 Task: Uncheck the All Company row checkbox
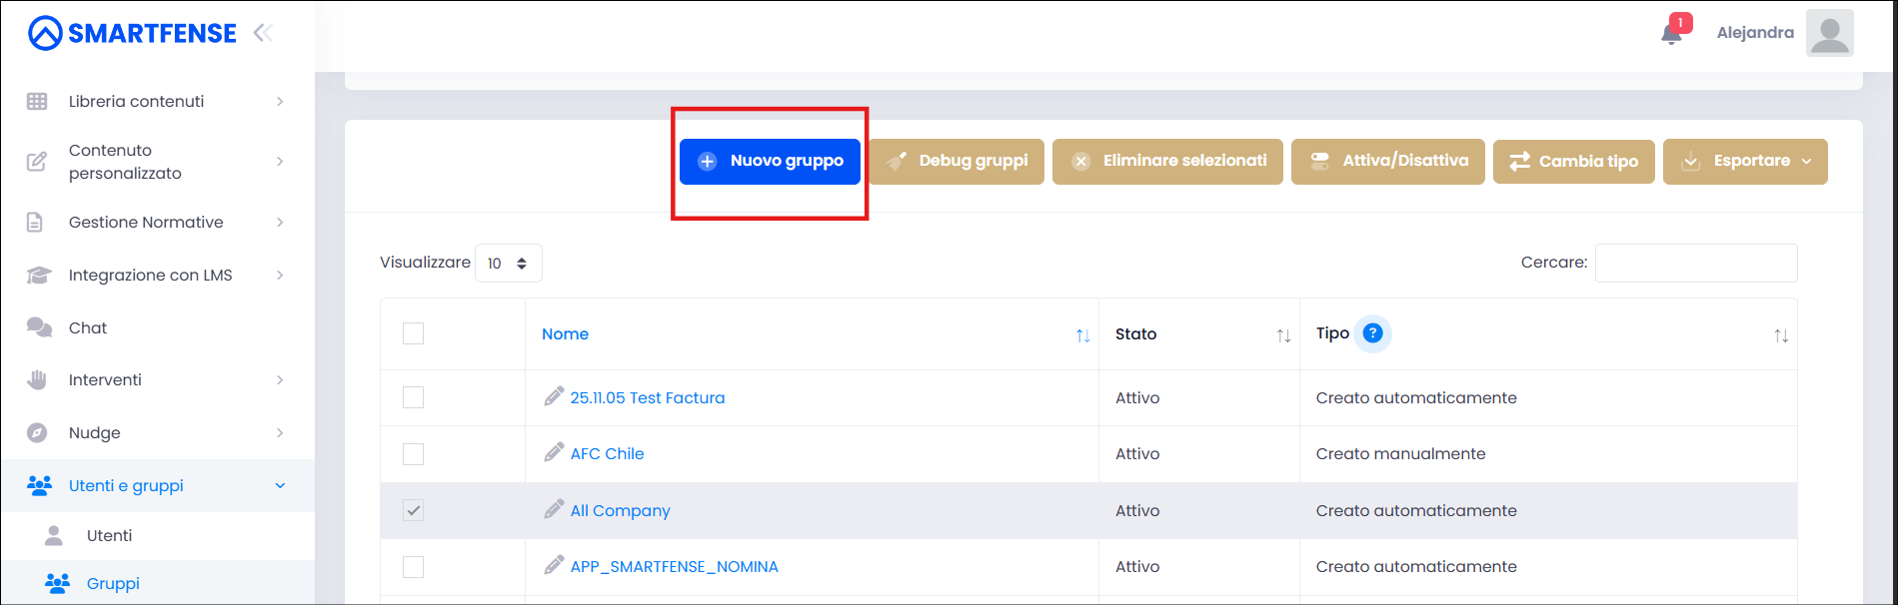413,510
